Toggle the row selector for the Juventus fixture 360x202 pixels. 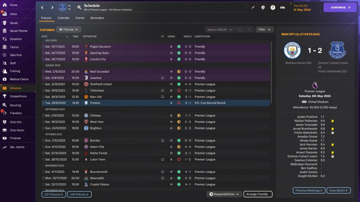pyautogui.click(x=43, y=78)
